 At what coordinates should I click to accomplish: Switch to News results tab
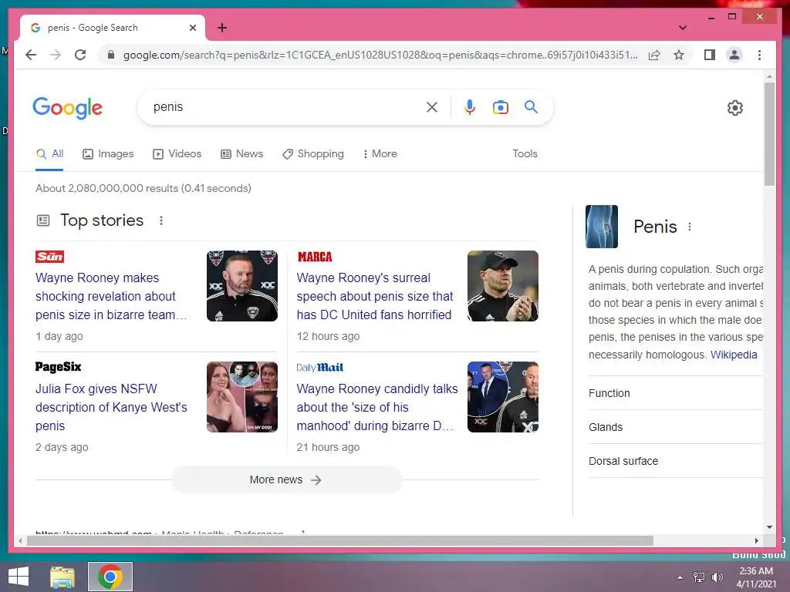click(x=241, y=154)
